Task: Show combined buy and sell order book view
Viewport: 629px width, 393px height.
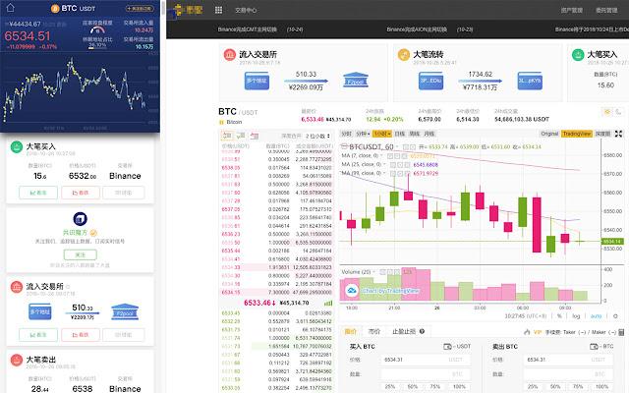Action: (227, 136)
